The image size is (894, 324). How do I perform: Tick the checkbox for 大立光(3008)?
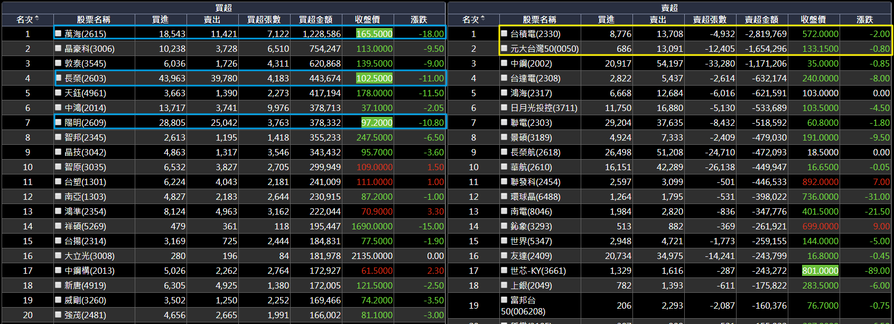pyautogui.click(x=59, y=255)
